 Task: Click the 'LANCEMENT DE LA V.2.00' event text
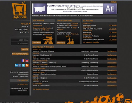point(19,89)
